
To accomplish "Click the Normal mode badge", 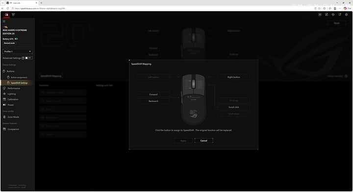I will pyautogui.click(x=9, y=43).
